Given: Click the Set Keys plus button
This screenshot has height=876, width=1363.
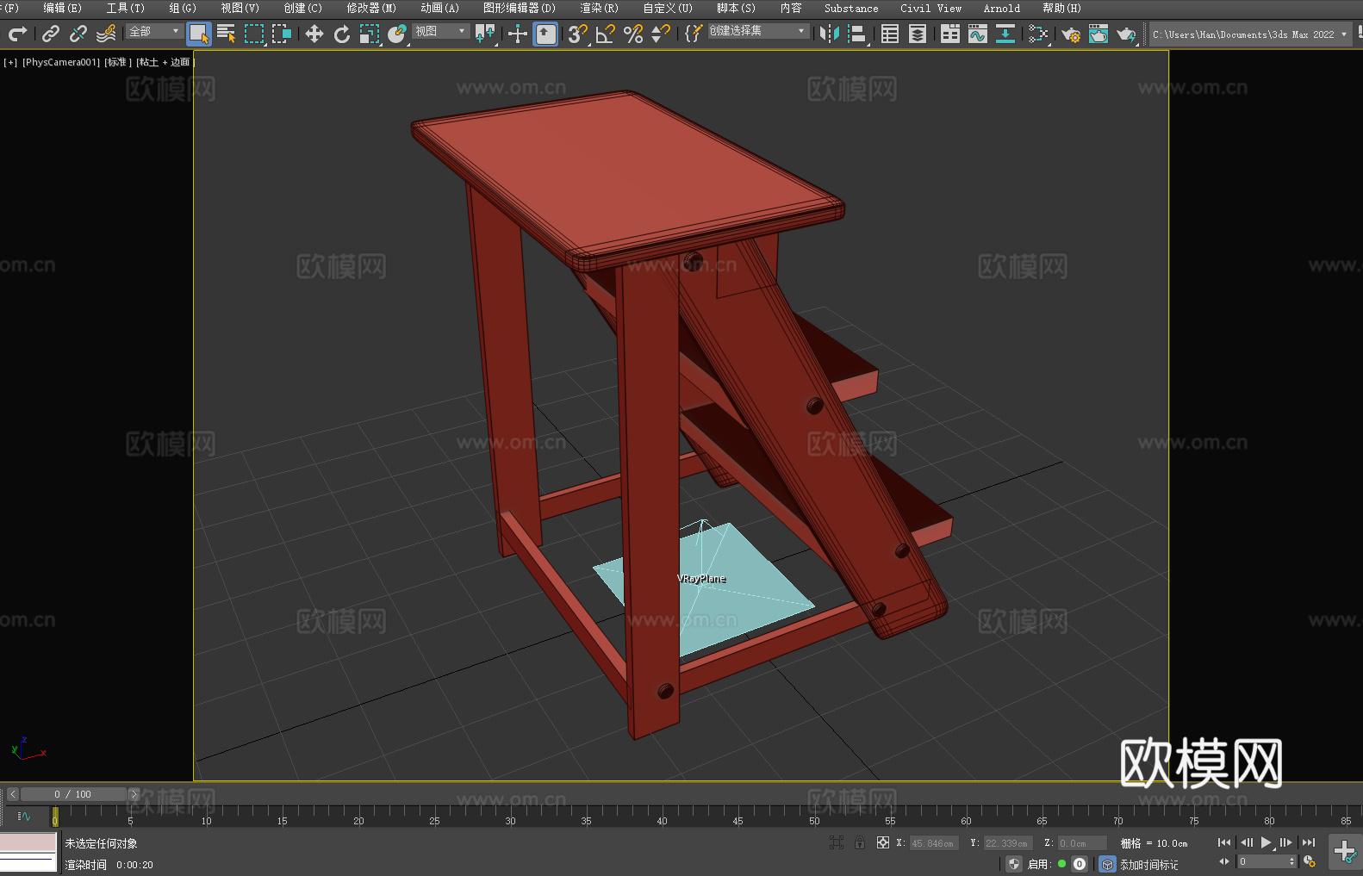Looking at the screenshot, I should tap(1345, 852).
